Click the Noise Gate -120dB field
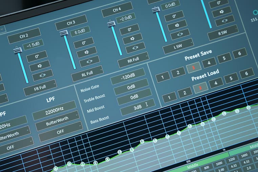 tap(128, 76)
